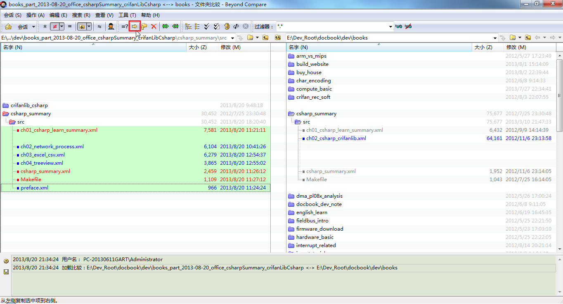Open the dropdown arrow beside the folder-structure button

point(89,27)
